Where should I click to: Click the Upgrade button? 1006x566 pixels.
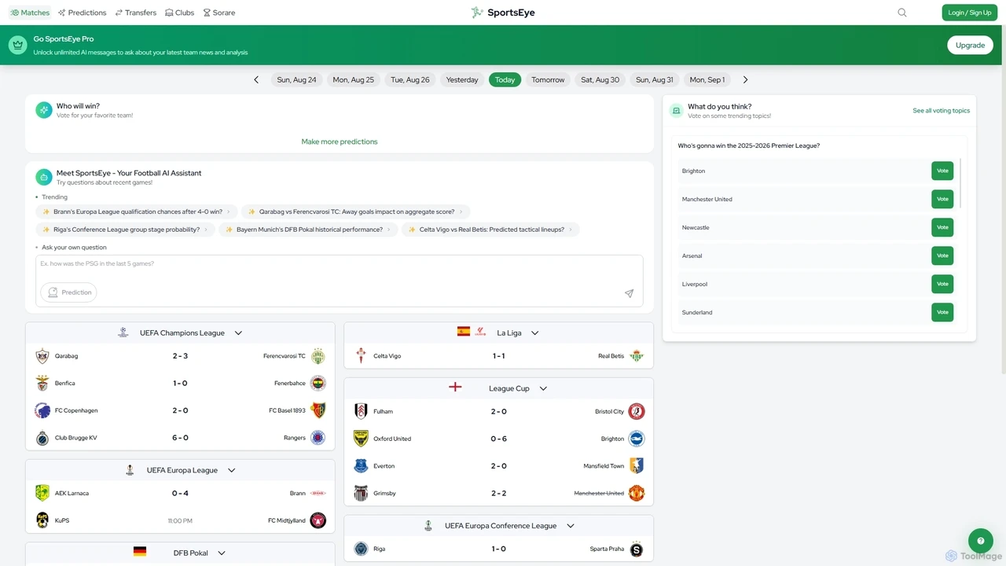click(970, 45)
